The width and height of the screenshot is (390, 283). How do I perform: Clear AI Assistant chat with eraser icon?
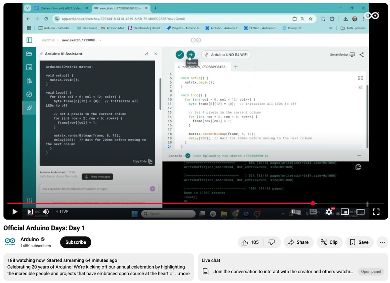[147, 54]
